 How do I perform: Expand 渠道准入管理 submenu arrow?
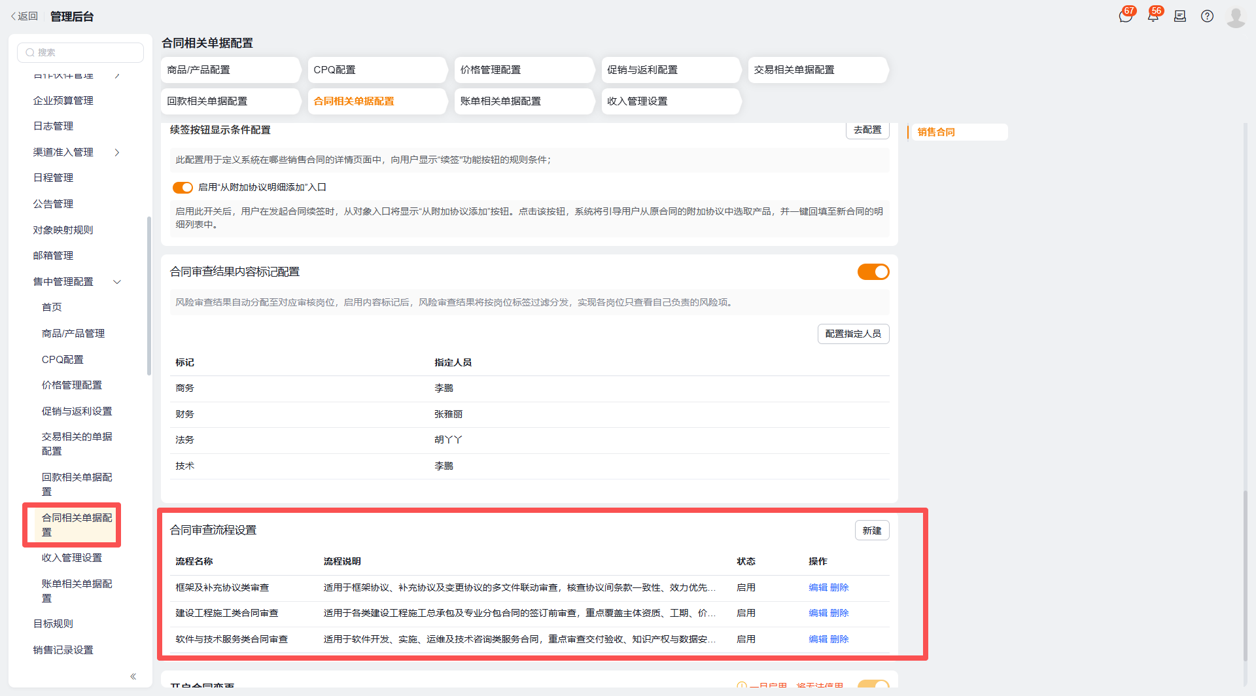[x=118, y=152]
